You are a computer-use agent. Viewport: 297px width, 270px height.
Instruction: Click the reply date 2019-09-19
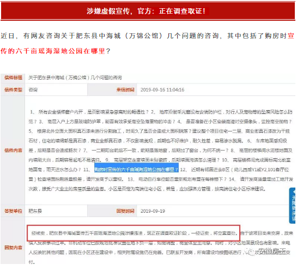pyautogui.click(x=153, y=211)
